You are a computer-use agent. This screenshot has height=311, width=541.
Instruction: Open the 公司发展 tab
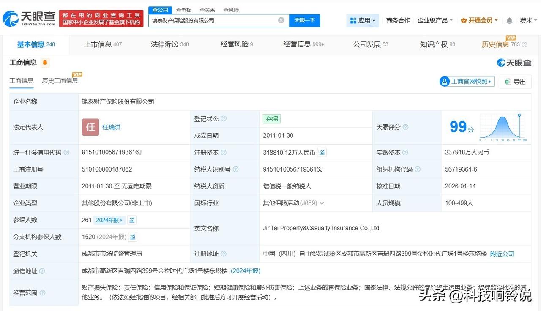tap(371, 44)
